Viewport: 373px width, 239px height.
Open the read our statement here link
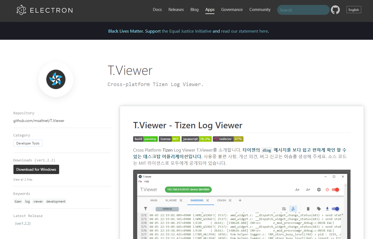(245, 31)
